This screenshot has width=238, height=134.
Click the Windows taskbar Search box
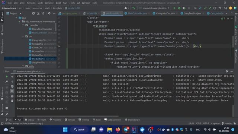(x=79, y=130)
